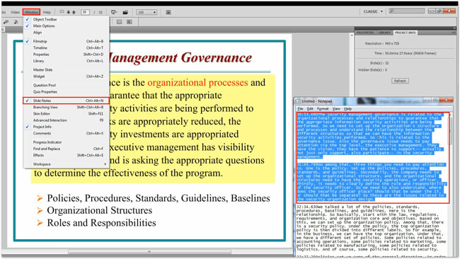
Task: Click the stage scroll up arrow
Action: click(x=352, y=35)
